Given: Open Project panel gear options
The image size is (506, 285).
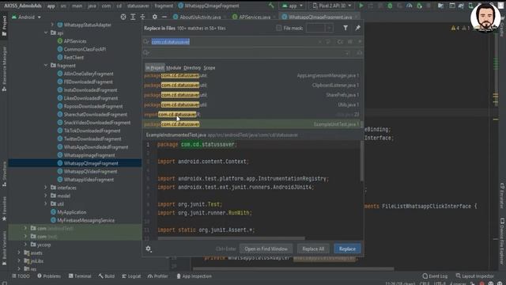Looking at the screenshot, I should tap(155, 17).
